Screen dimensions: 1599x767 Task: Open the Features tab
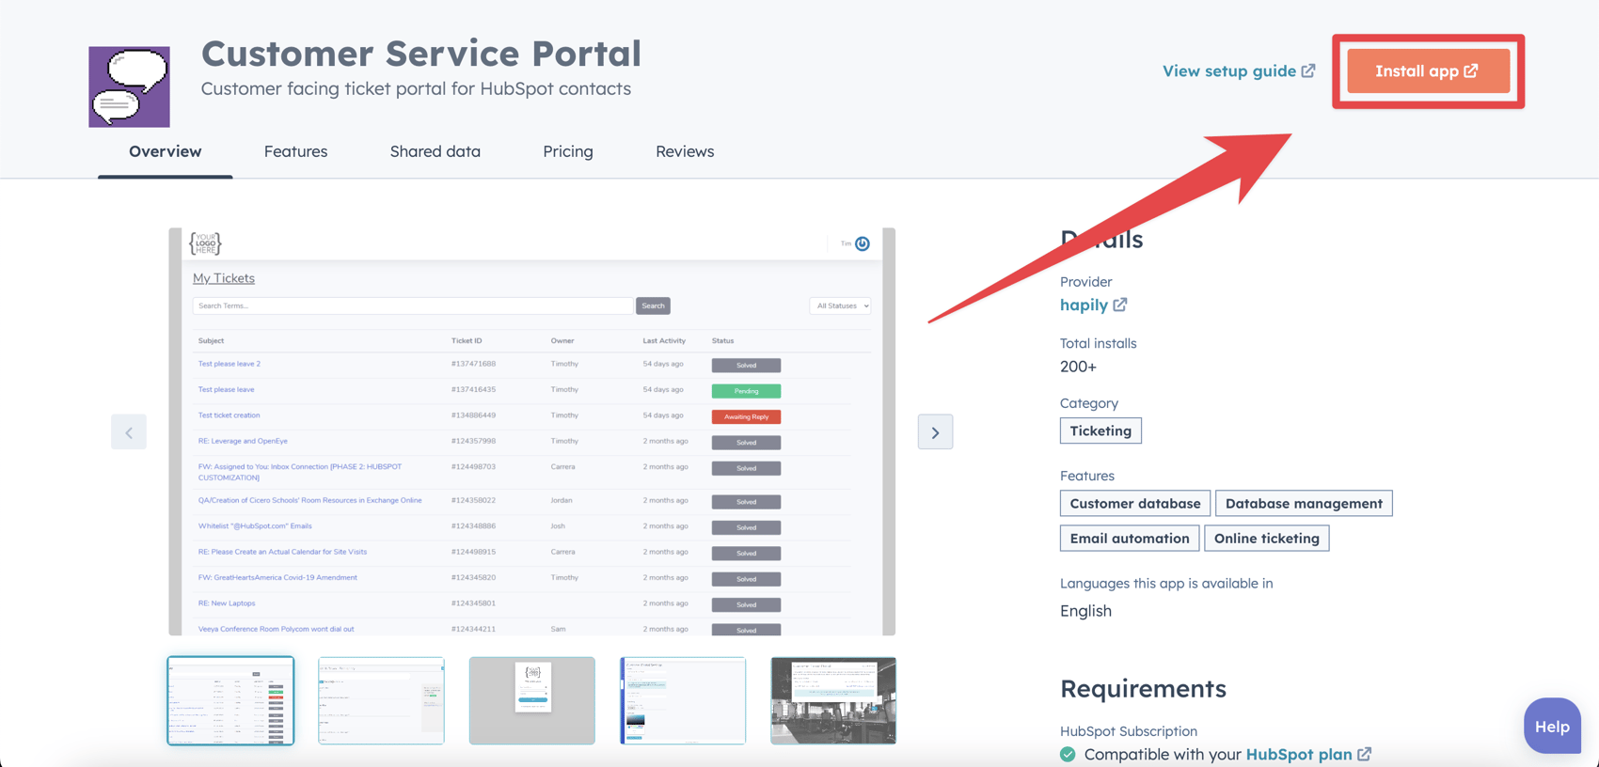click(x=295, y=151)
